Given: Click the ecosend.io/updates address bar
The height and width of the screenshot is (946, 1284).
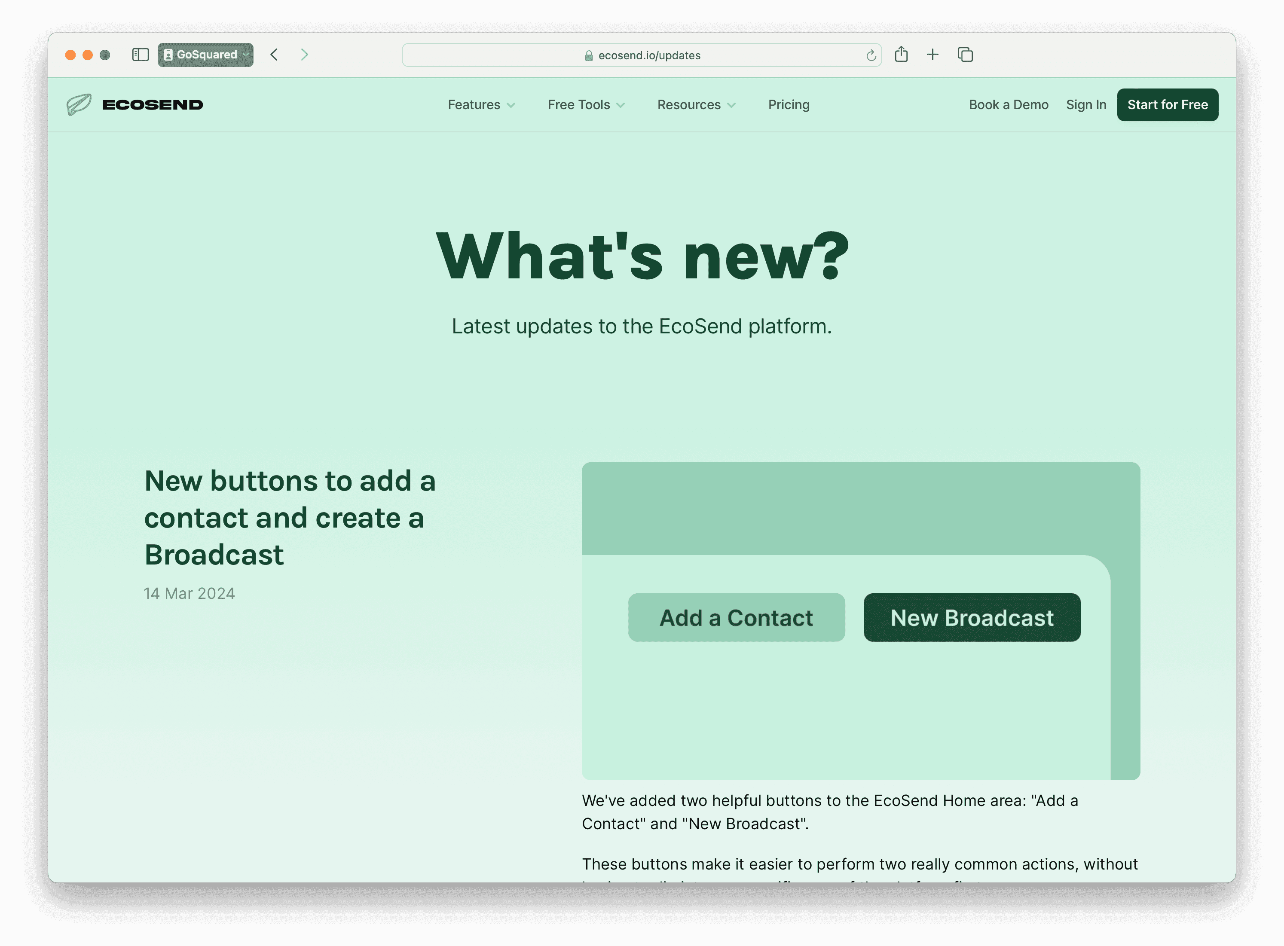Looking at the screenshot, I should 642,55.
